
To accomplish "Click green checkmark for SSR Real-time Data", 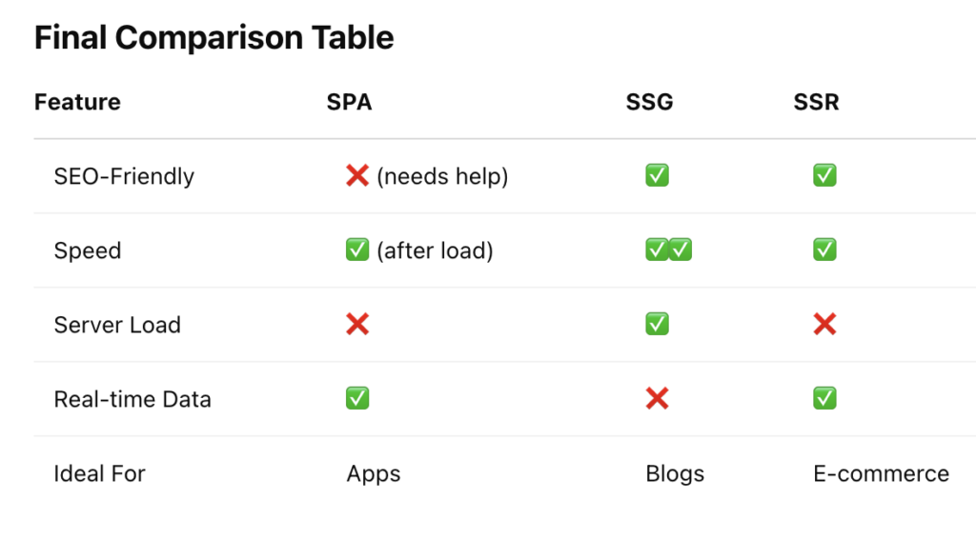I will 824,399.
